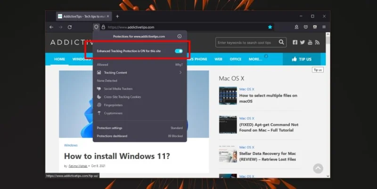Open Protection settings Standard row
This screenshot has height=189, width=377.
click(139, 128)
